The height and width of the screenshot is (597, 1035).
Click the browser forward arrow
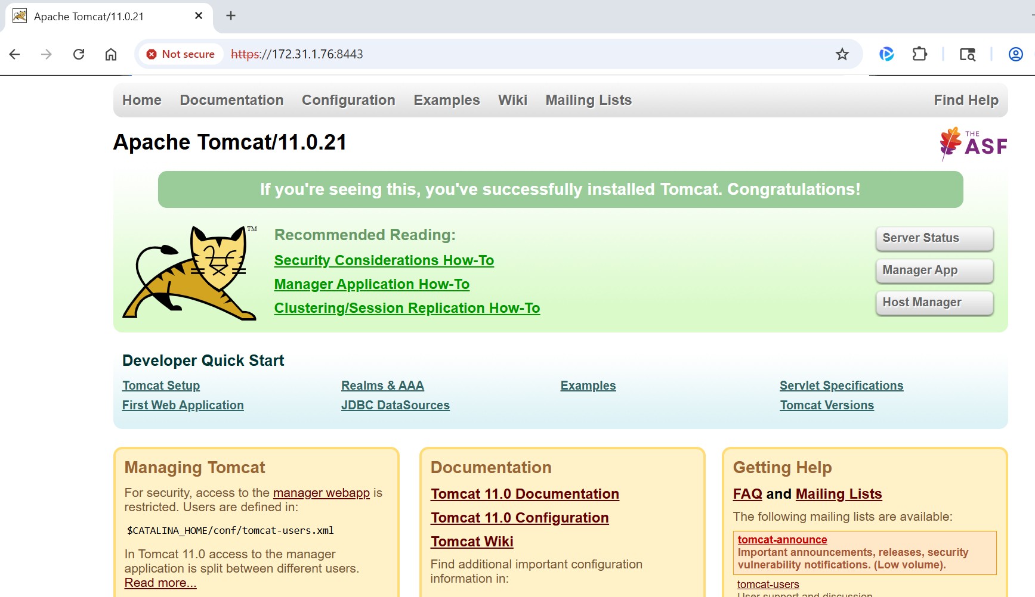coord(47,54)
